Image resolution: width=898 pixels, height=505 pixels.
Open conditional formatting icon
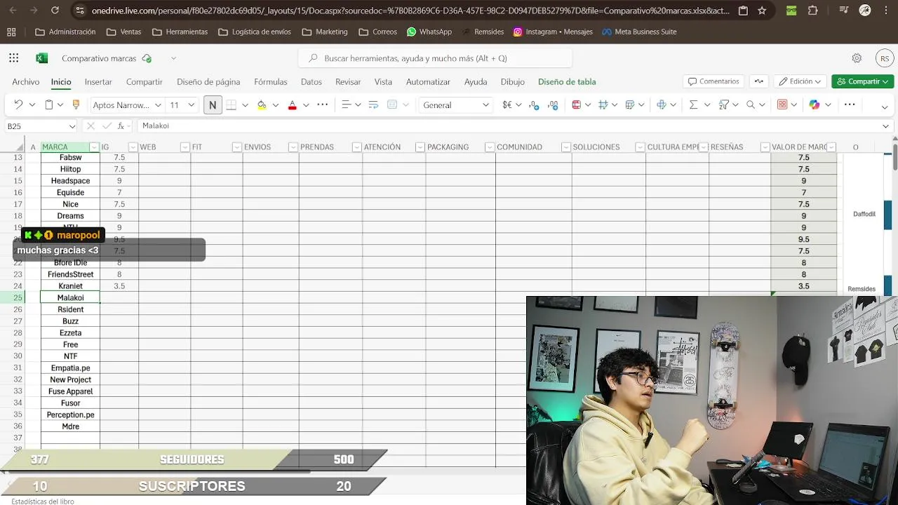pos(577,105)
